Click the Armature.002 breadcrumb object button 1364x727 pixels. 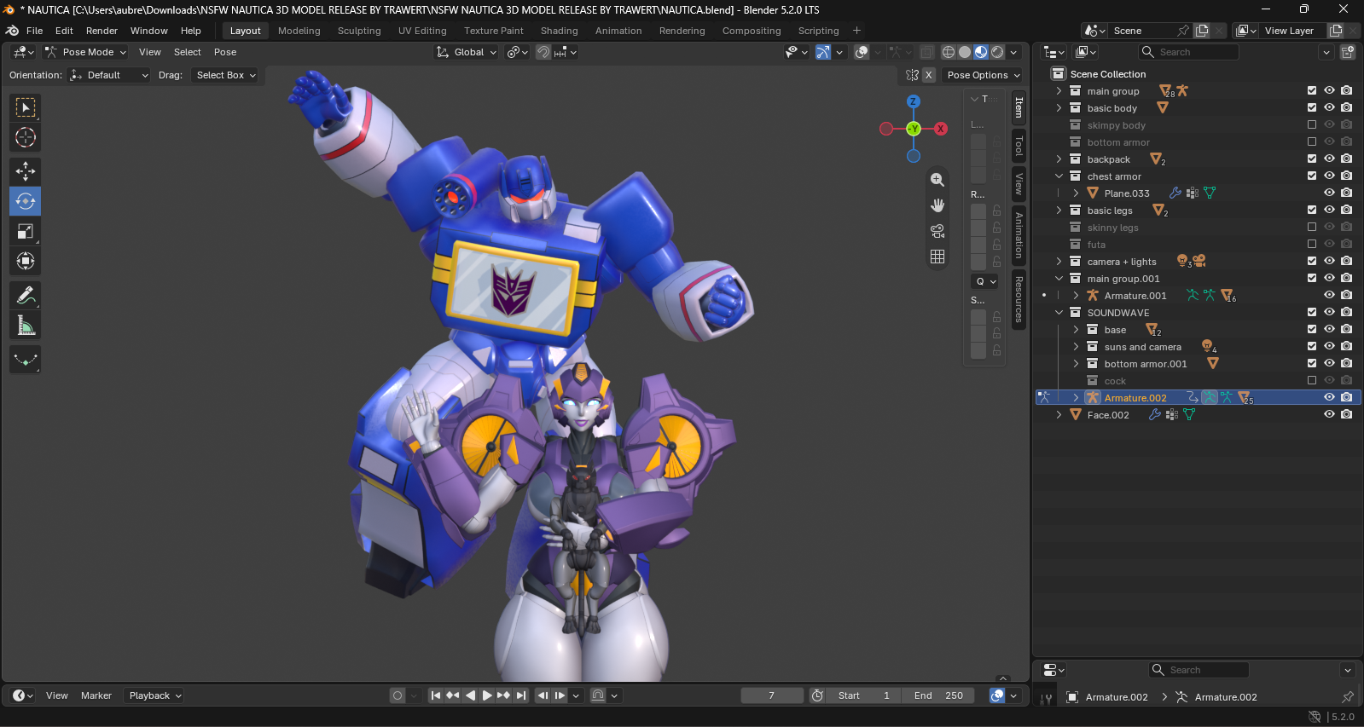[1108, 697]
